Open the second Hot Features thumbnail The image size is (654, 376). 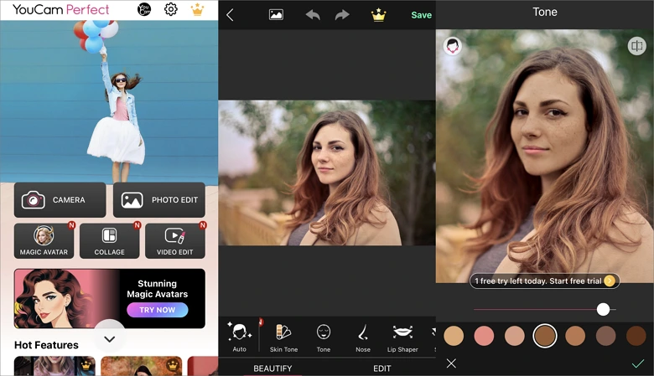click(x=142, y=366)
